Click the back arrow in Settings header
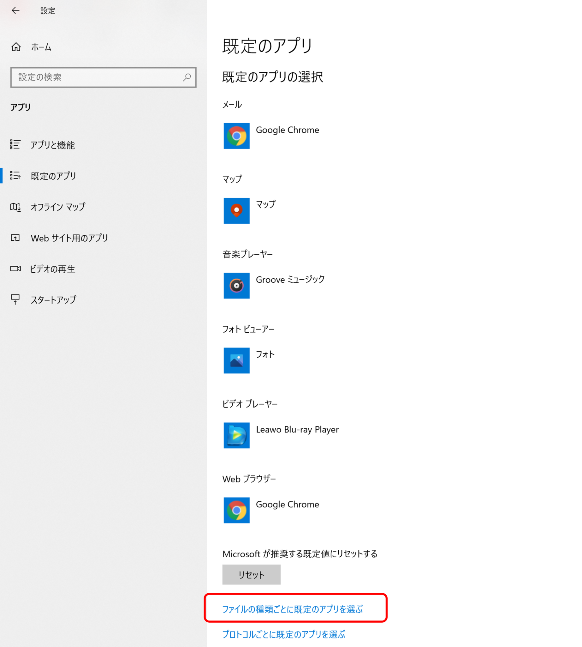This screenshot has height=647, width=582. (15, 10)
